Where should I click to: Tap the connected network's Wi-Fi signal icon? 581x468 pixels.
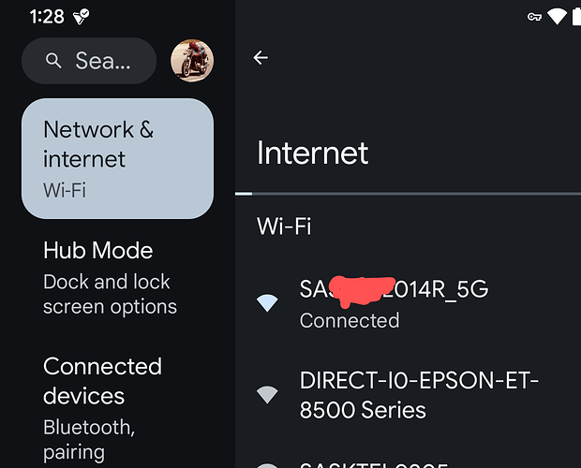coord(267,302)
